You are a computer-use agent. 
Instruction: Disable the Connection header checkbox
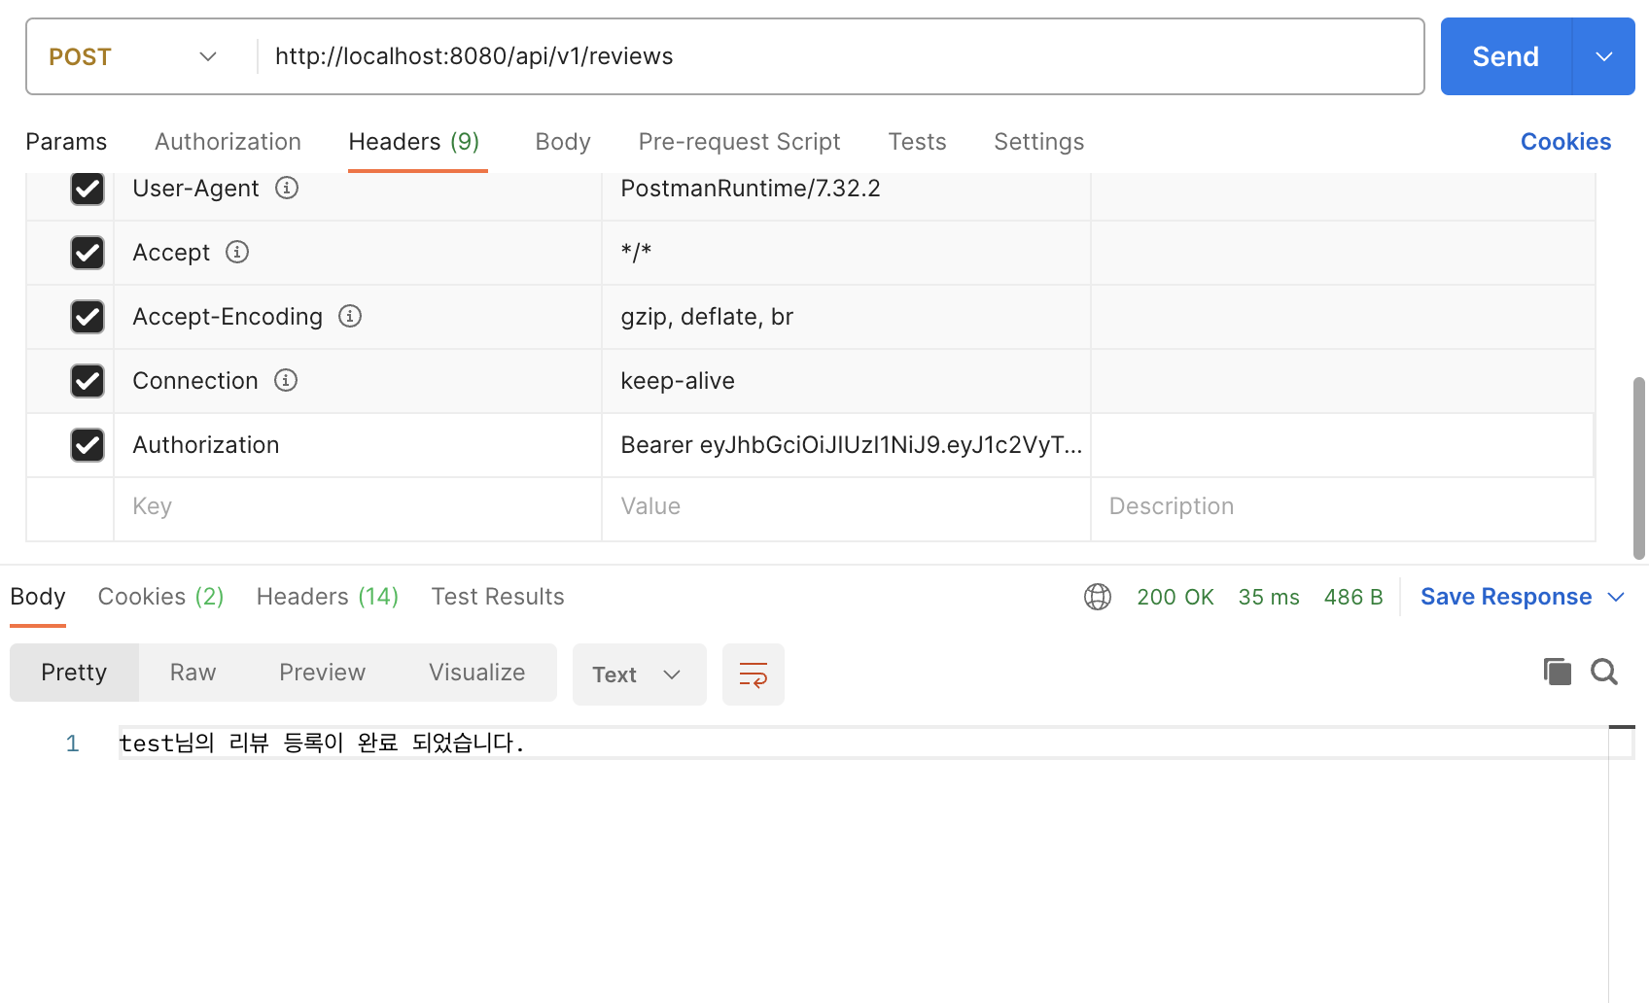88,380
